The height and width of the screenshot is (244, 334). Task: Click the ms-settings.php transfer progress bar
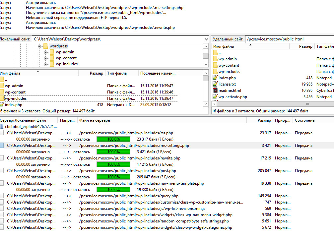pos(113,152)
